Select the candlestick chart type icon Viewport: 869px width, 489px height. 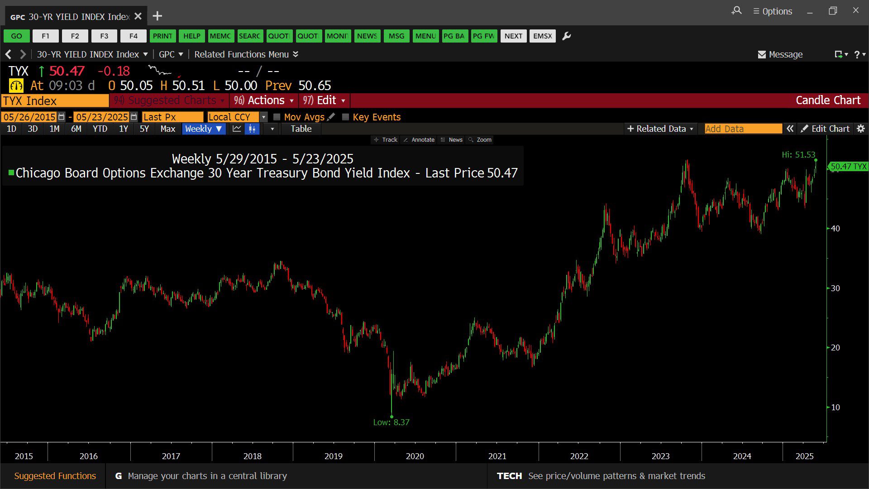click(252, 129)
